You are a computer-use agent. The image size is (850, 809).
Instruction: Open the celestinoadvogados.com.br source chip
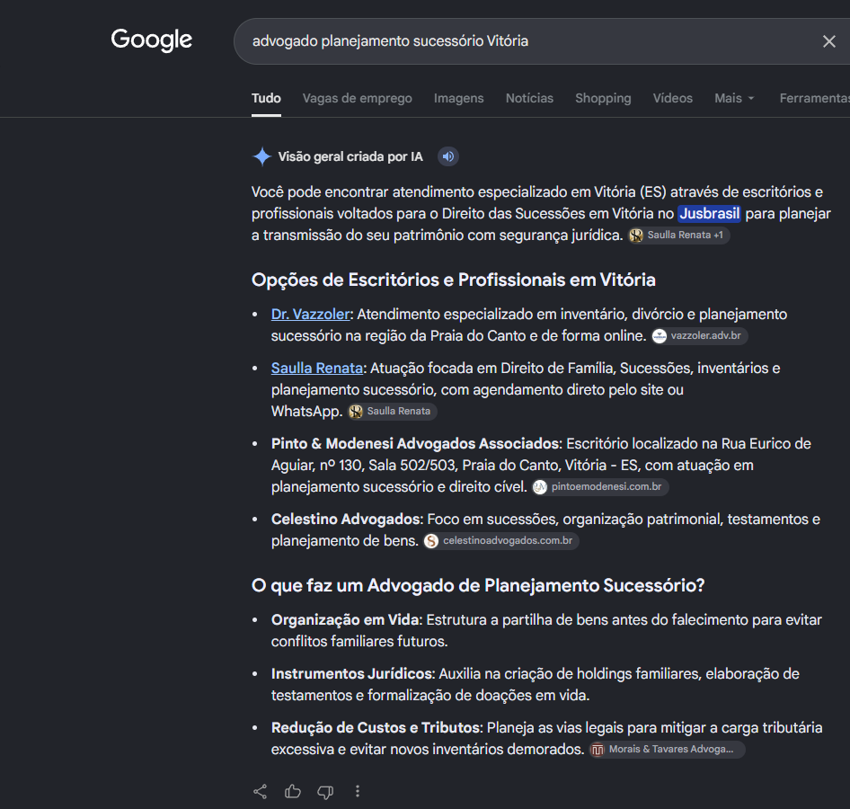500,540
